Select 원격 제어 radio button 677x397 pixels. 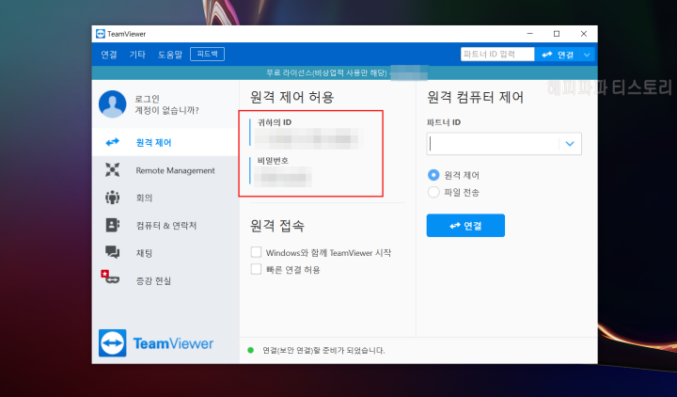(433, 175)
